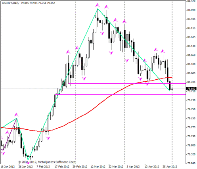Select the down fractal arrow below the mid-March candles
The image size is (197, 169).
tap(102, 33)
